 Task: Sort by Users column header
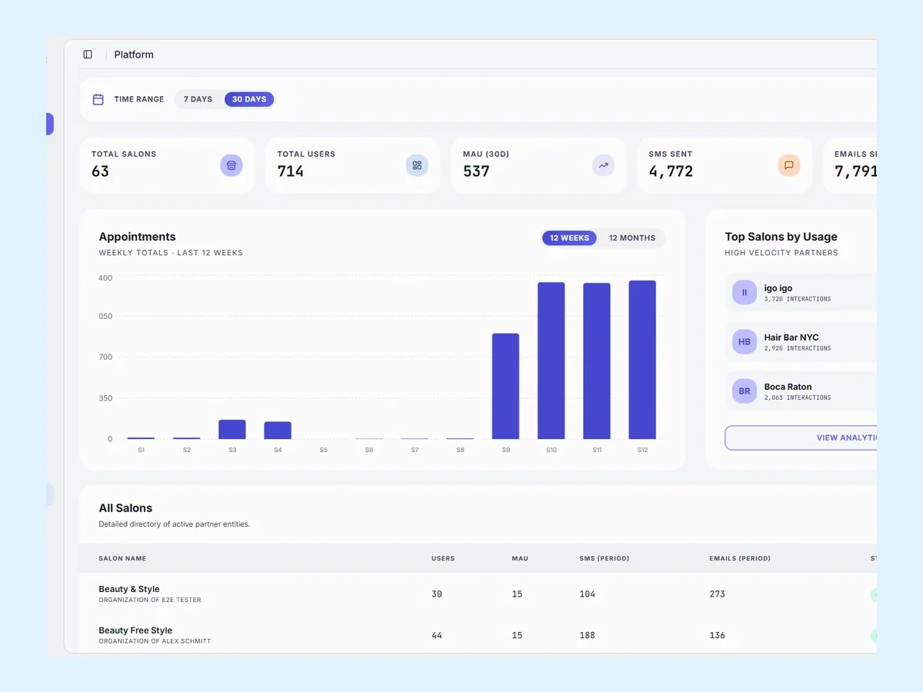point(443,558)
